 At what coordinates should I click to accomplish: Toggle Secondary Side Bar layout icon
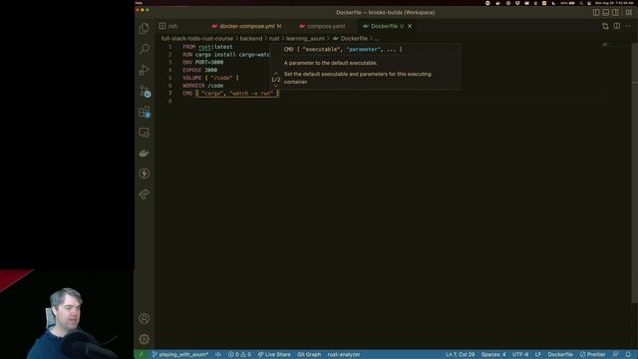click(x=616, y=13)
